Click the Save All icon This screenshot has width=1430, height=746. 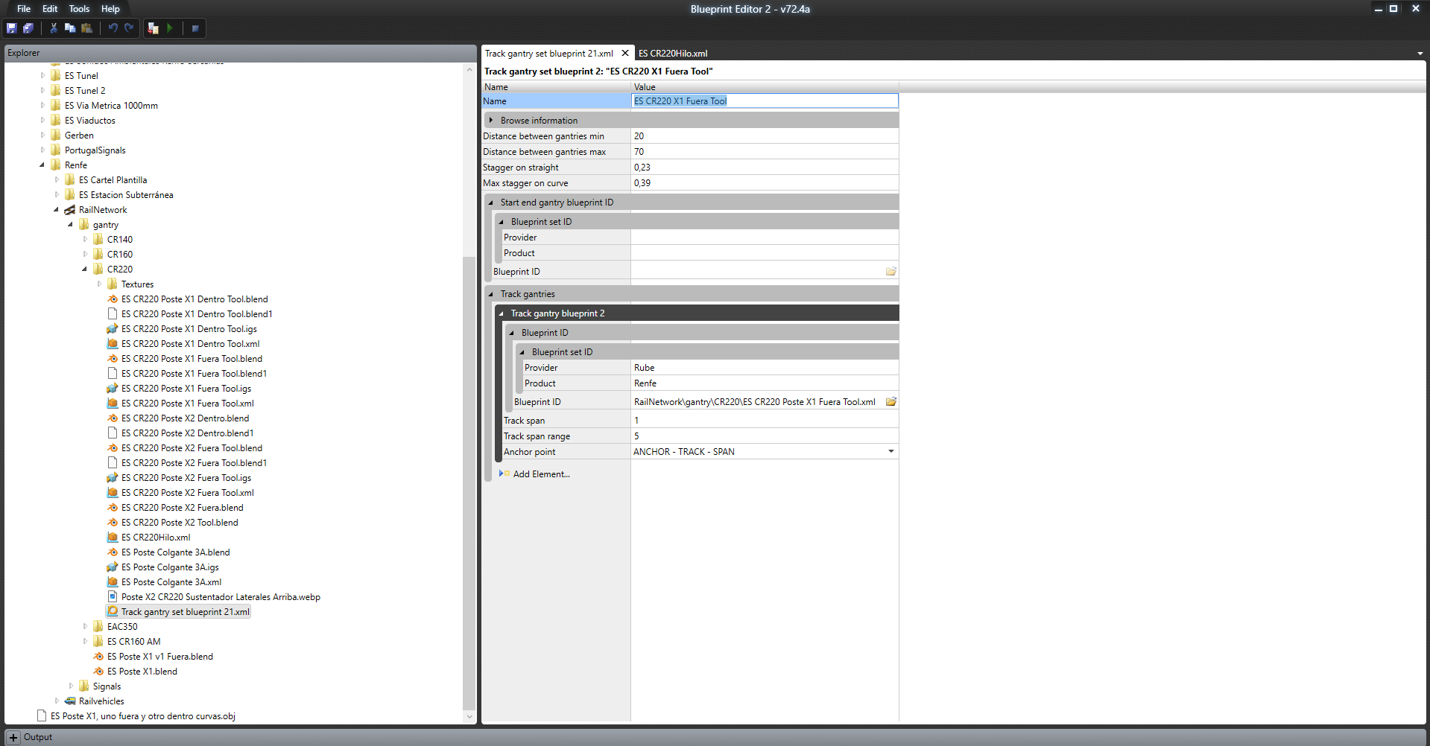pyautogui.click(x=28, y=28)
